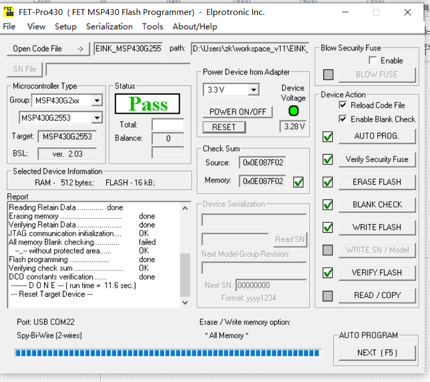Open the Serialization menu
Viewport: 430px width, 382px height.
pyautogui.click(x=109, y=27)
